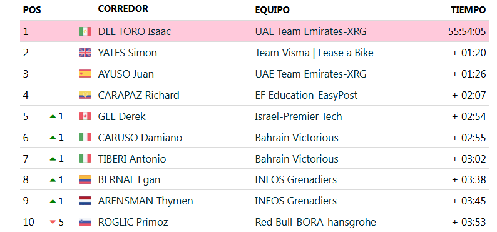The image size is (497, 232).
Task: Click the red down arrow for Roglic
Action: pyautogui.click(x=53, y=223)
